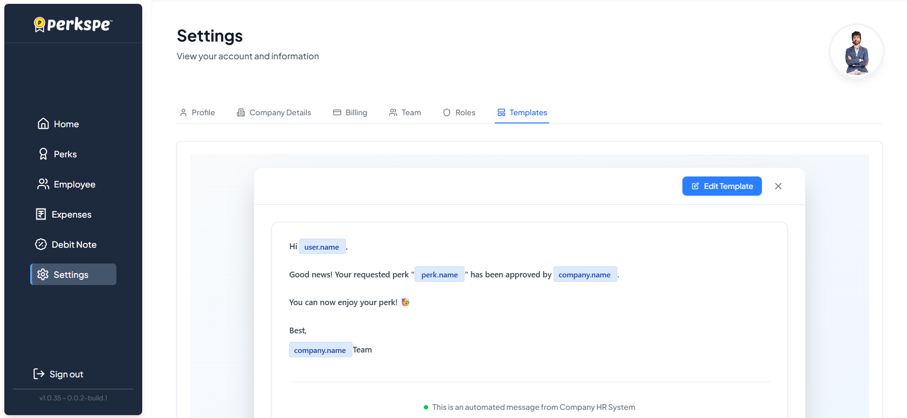Click the user profile avatar
Screen dimensions: 907x418
(x=856, y=52)
